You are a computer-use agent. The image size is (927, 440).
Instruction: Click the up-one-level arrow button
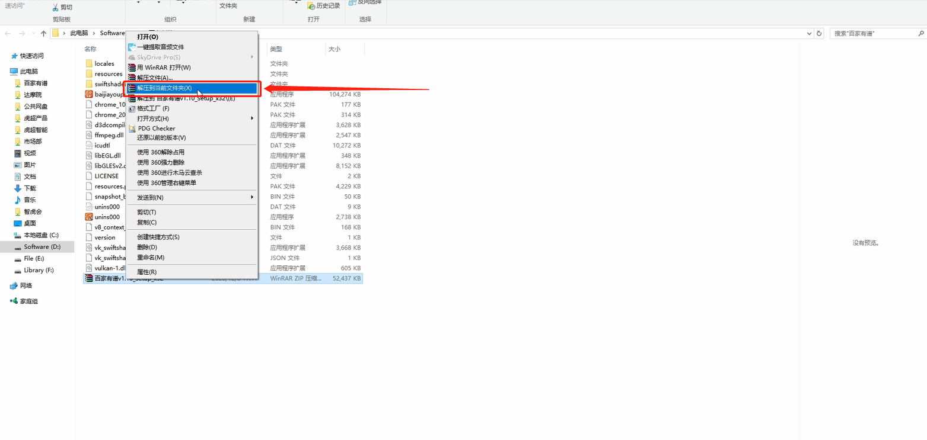[x=43, y=33]
